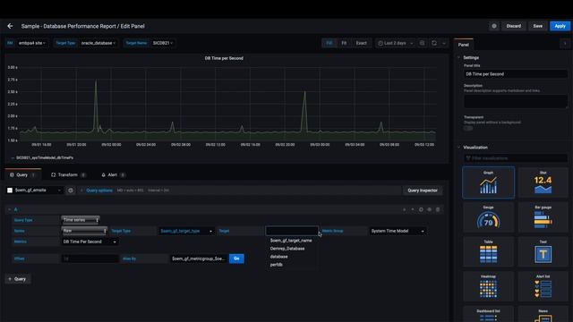Open the $oem_gf_emsite data source picker
The image size is (573, 322).
tap(34, 191)
